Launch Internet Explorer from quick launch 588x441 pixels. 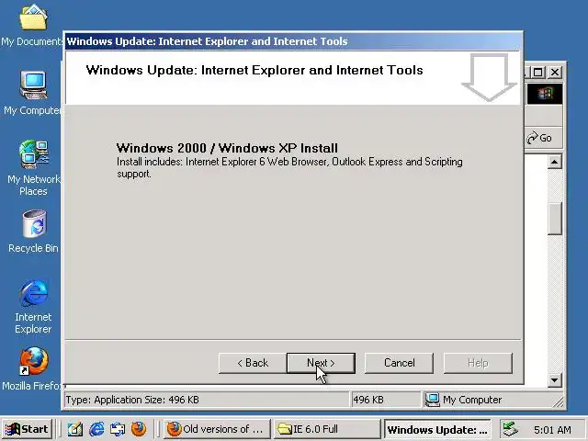coord(96,429)
